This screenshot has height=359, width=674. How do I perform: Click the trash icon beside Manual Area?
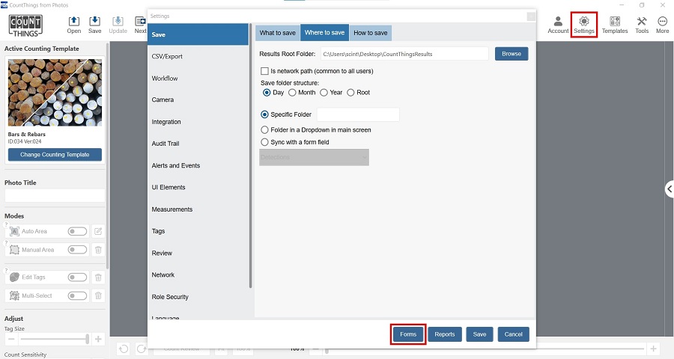coord(98,250)
